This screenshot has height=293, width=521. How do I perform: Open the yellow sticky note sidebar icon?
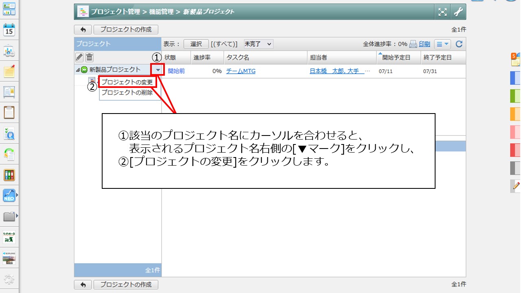pos(9,72)
